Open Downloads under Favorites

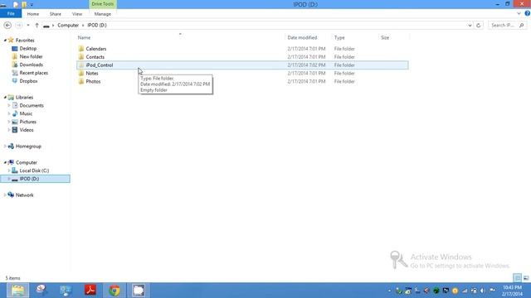[32, 65]
